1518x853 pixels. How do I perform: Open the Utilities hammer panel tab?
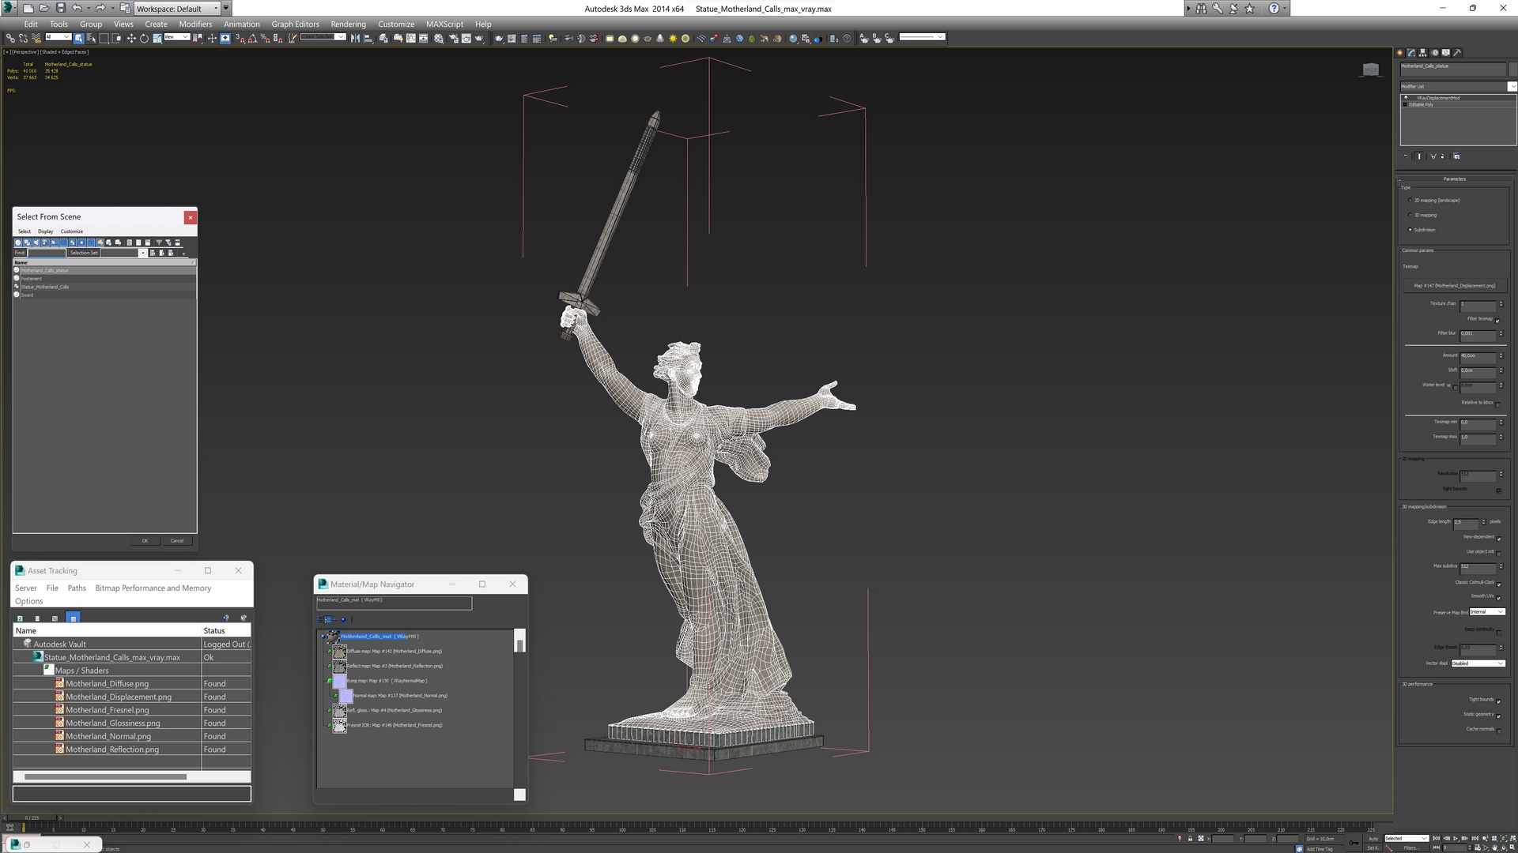[x=1457, y=53]
